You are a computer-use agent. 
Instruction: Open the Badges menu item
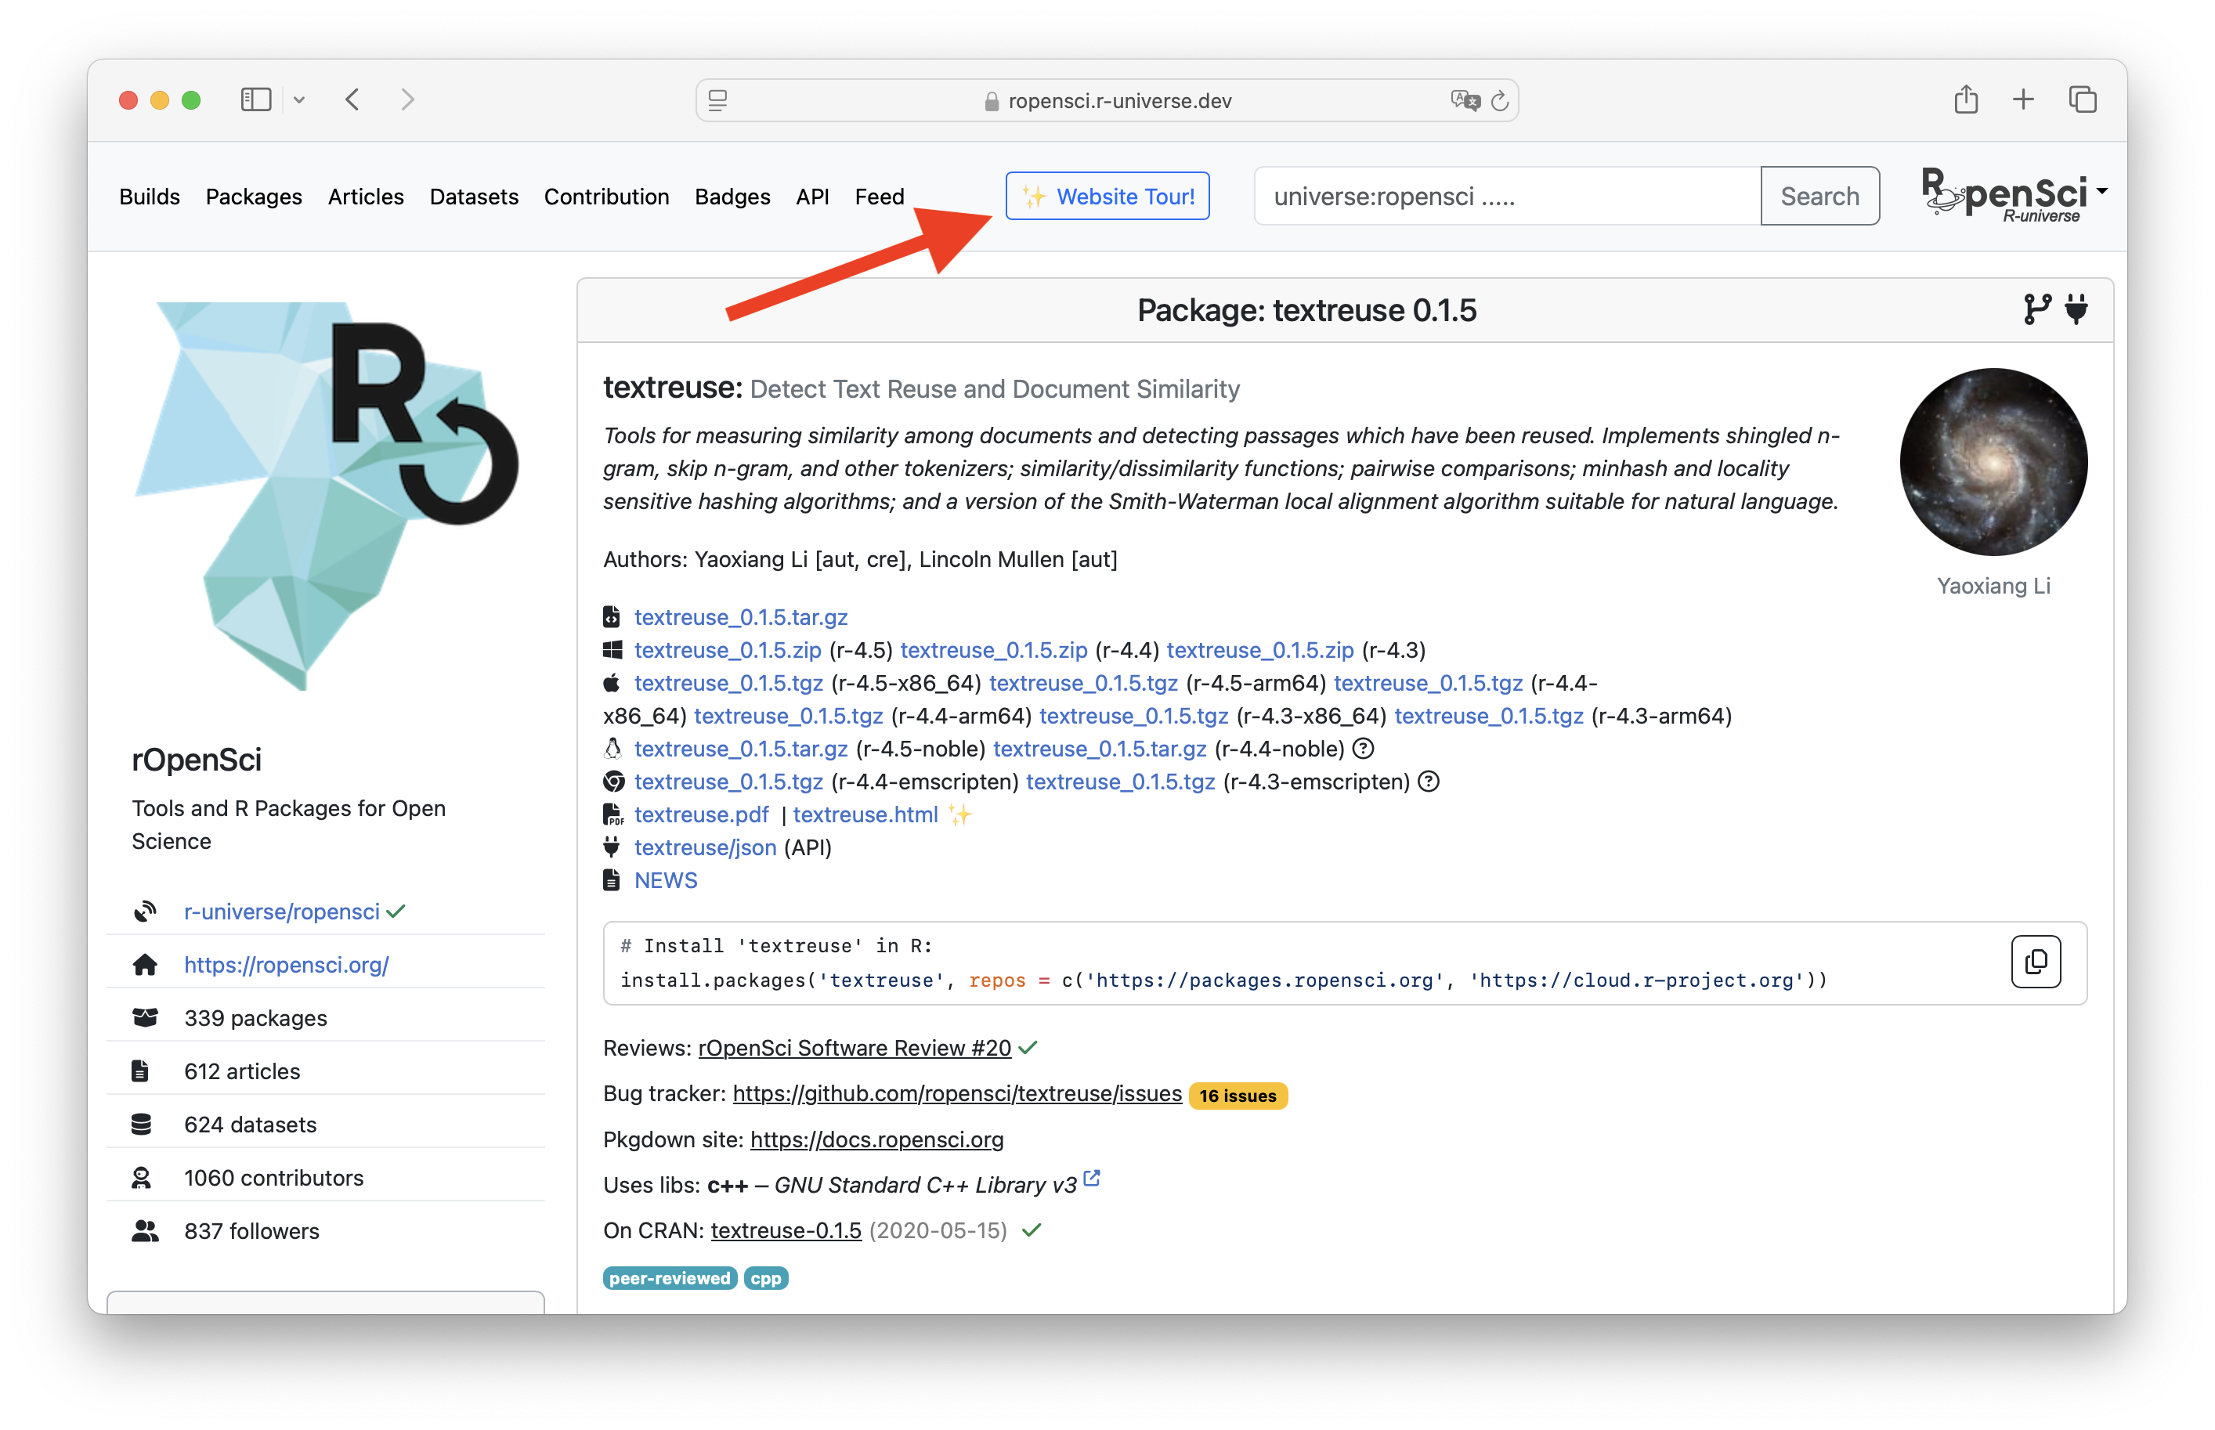pos(733,197)
